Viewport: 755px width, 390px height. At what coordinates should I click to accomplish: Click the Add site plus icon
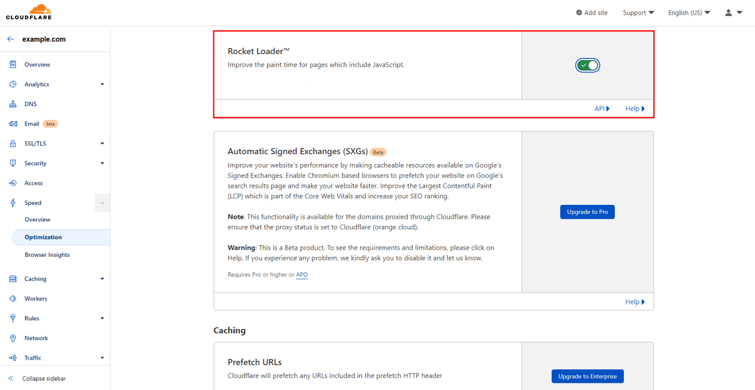tap(578, 12)
